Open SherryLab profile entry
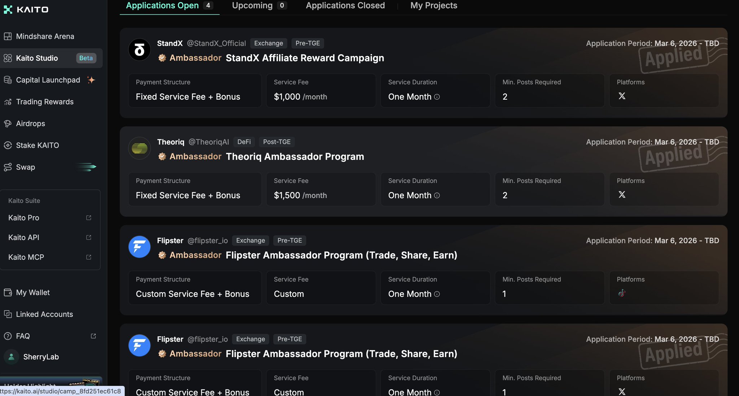Image resolution: width=739 pixels, height=396 pixels. (x=40, y=357)
